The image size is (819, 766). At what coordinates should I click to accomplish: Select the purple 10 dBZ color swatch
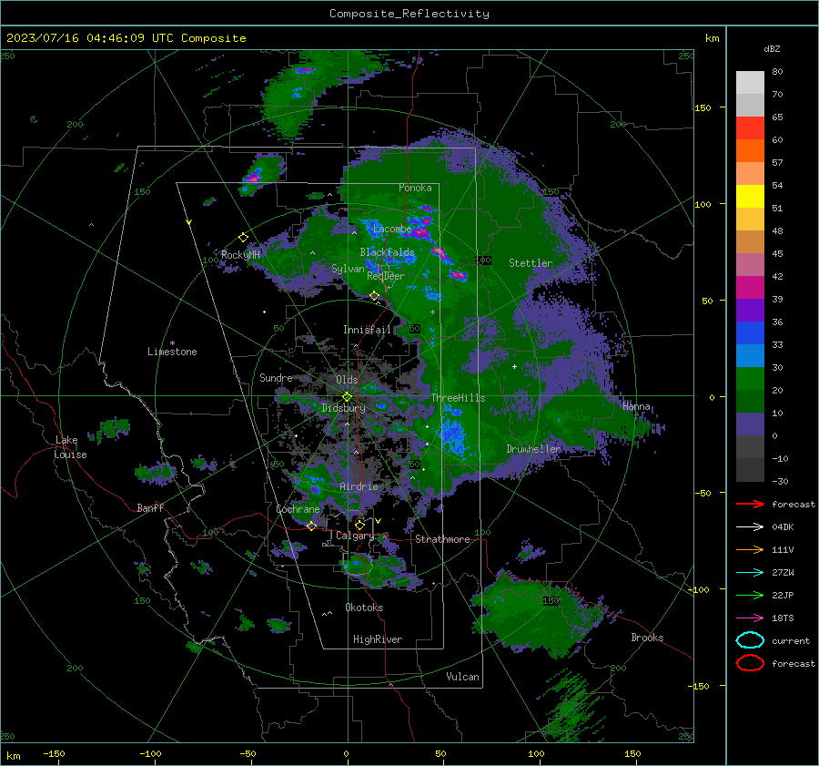pos(750,424)
